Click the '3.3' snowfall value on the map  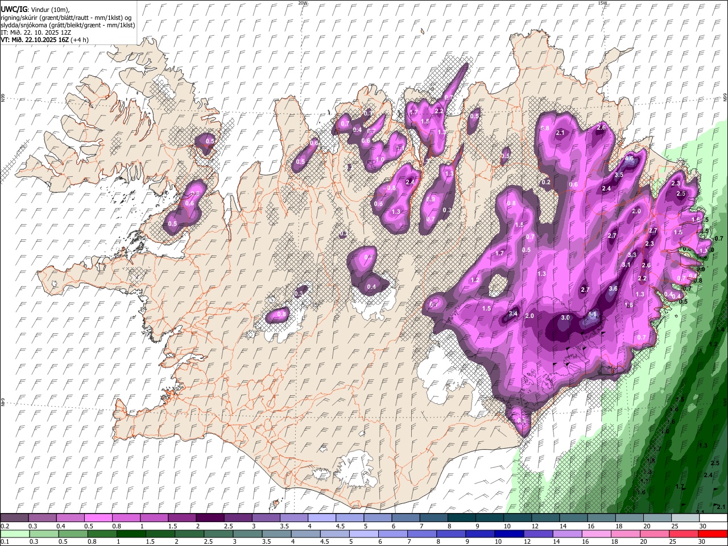click(x=632, y=255)
